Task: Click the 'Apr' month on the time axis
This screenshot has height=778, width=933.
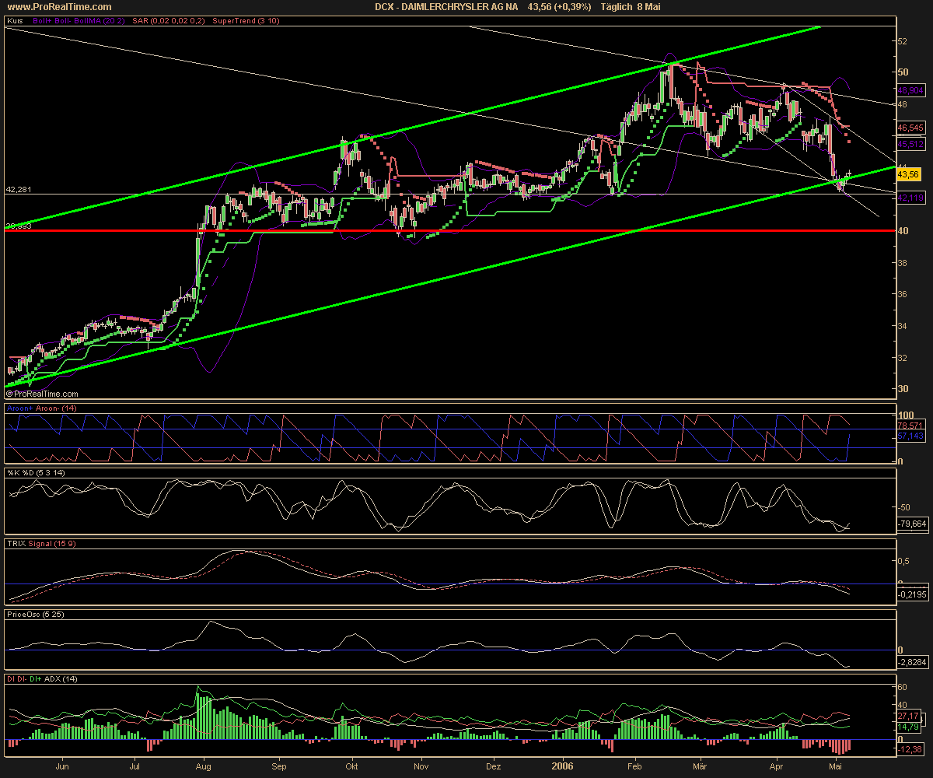Action: coord(775,766)
